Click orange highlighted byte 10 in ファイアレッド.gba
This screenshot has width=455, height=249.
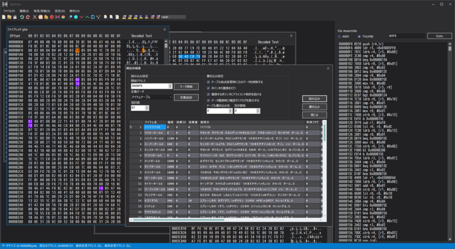(78, 51)
